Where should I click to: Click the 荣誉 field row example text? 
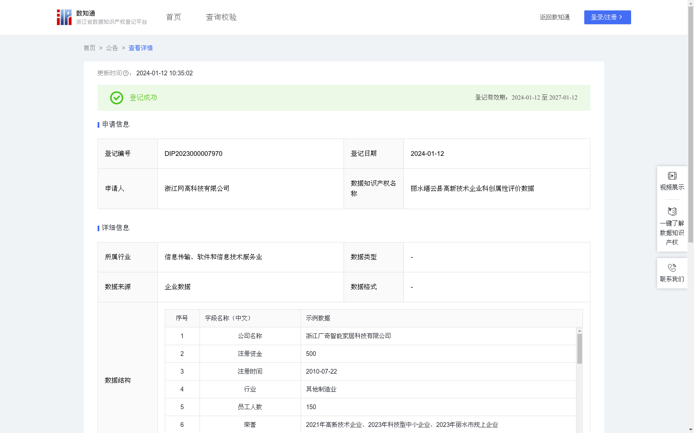pos(402,425)
